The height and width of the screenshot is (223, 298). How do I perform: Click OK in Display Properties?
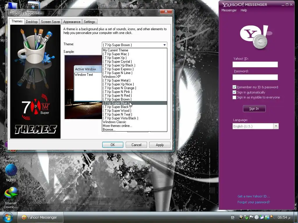113,145
